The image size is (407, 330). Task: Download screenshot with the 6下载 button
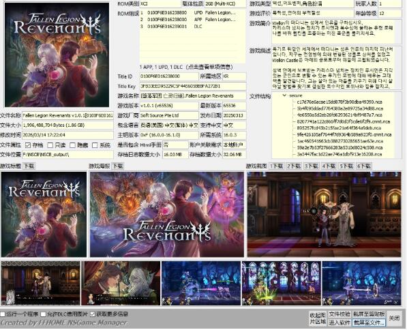[364, 166]
